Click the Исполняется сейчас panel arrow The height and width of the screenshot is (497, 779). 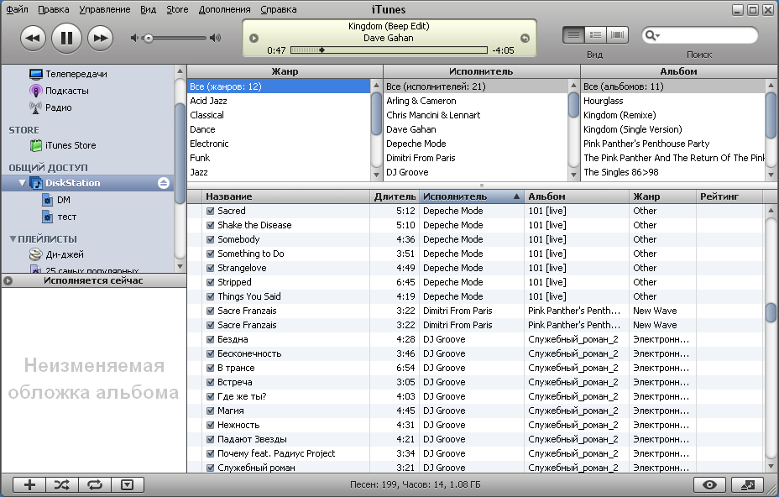pyautogui.click(x=8, y=280)
